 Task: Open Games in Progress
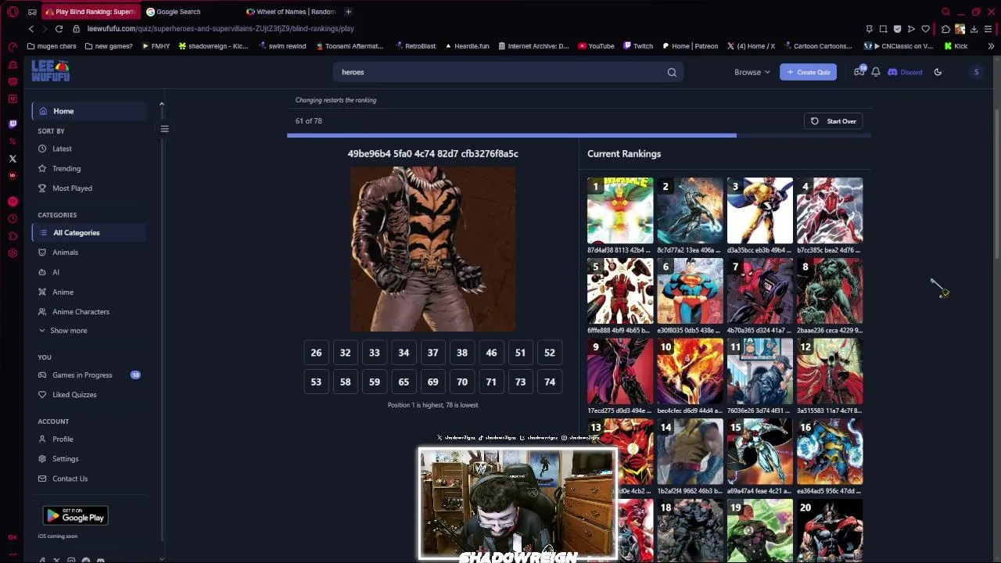tap(82, 375)
